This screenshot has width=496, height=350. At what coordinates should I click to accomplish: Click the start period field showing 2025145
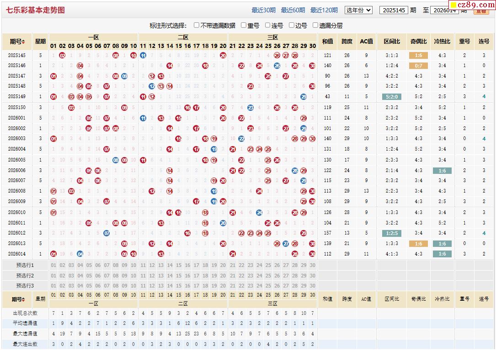394,10
